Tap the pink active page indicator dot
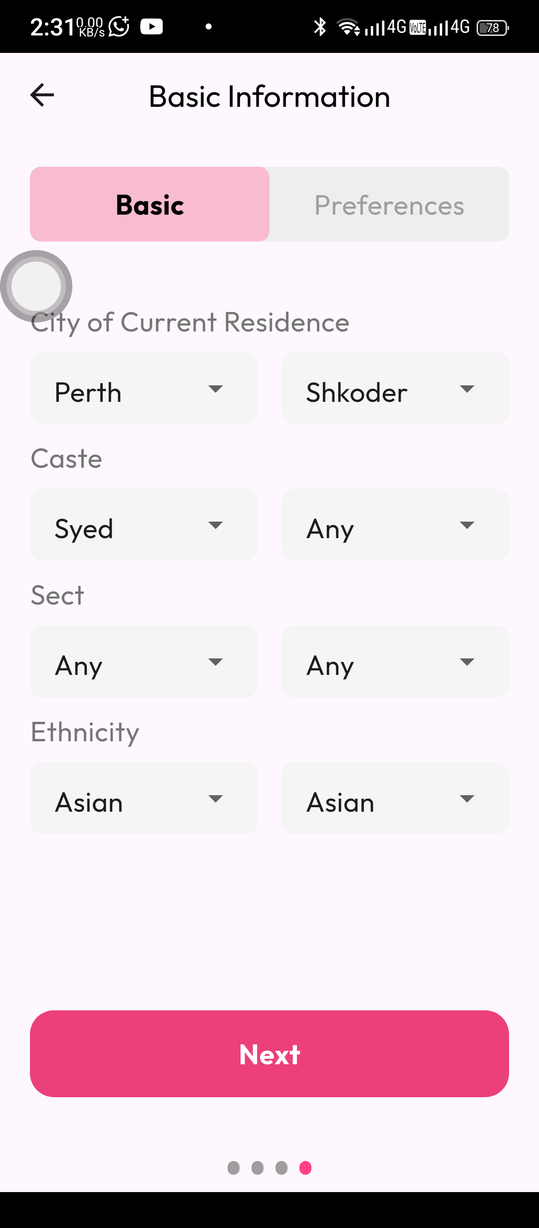539x1228 pixels. coord(305,1168)
